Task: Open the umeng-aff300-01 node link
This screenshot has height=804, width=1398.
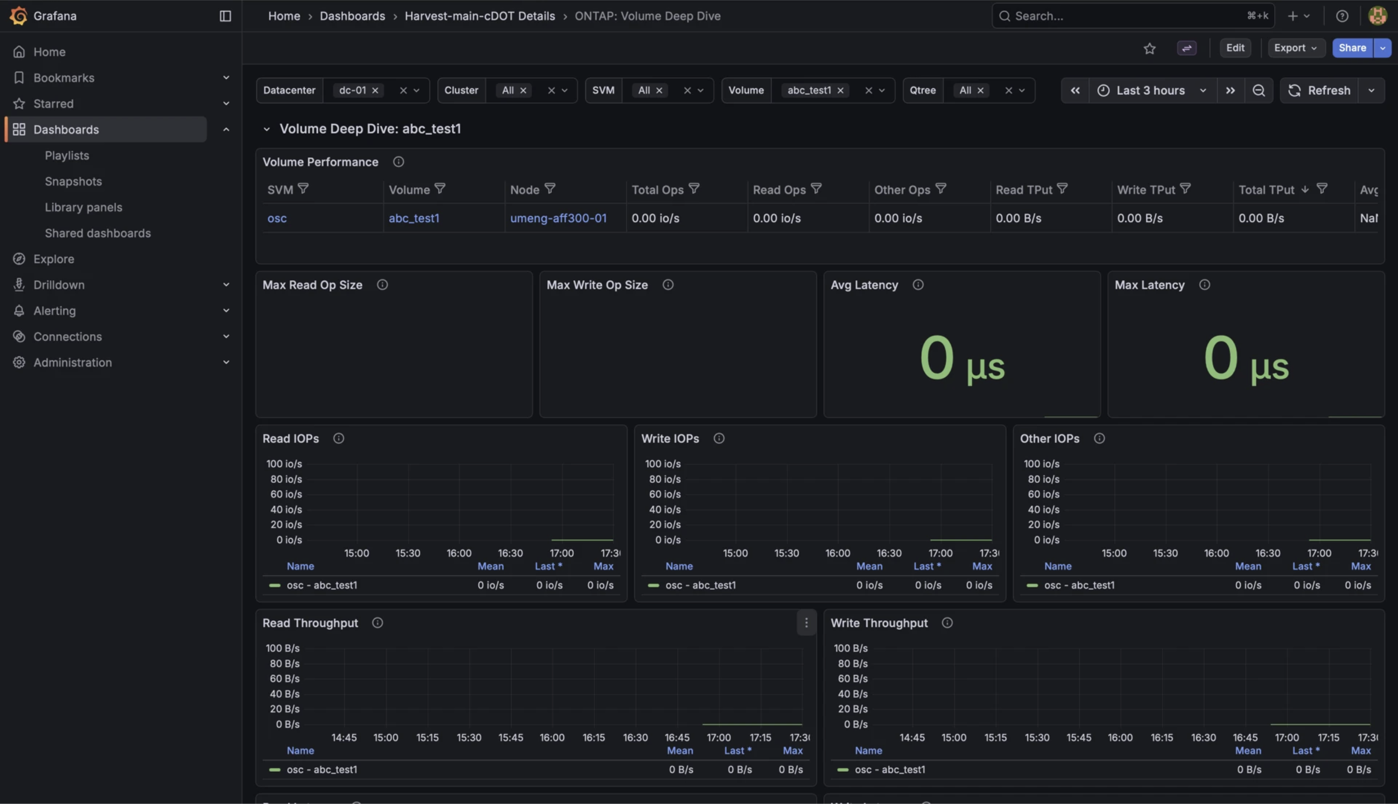Action: (558, 218)
